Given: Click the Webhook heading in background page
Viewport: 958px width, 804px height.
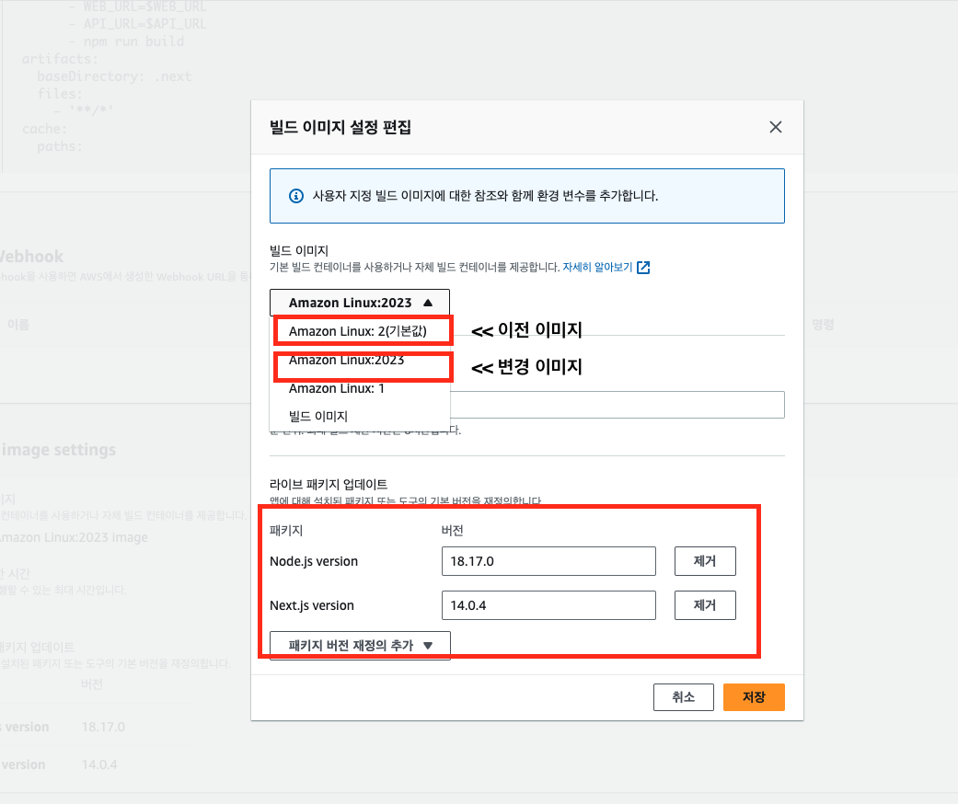Looking at the screenshot, I should tap(30, 257).
